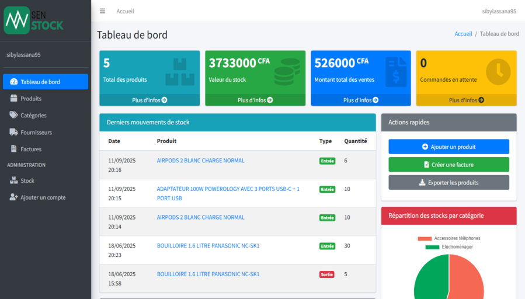Click the boxes icon on Total des produits card
The image size is (525, 299).
click(179, 72)
